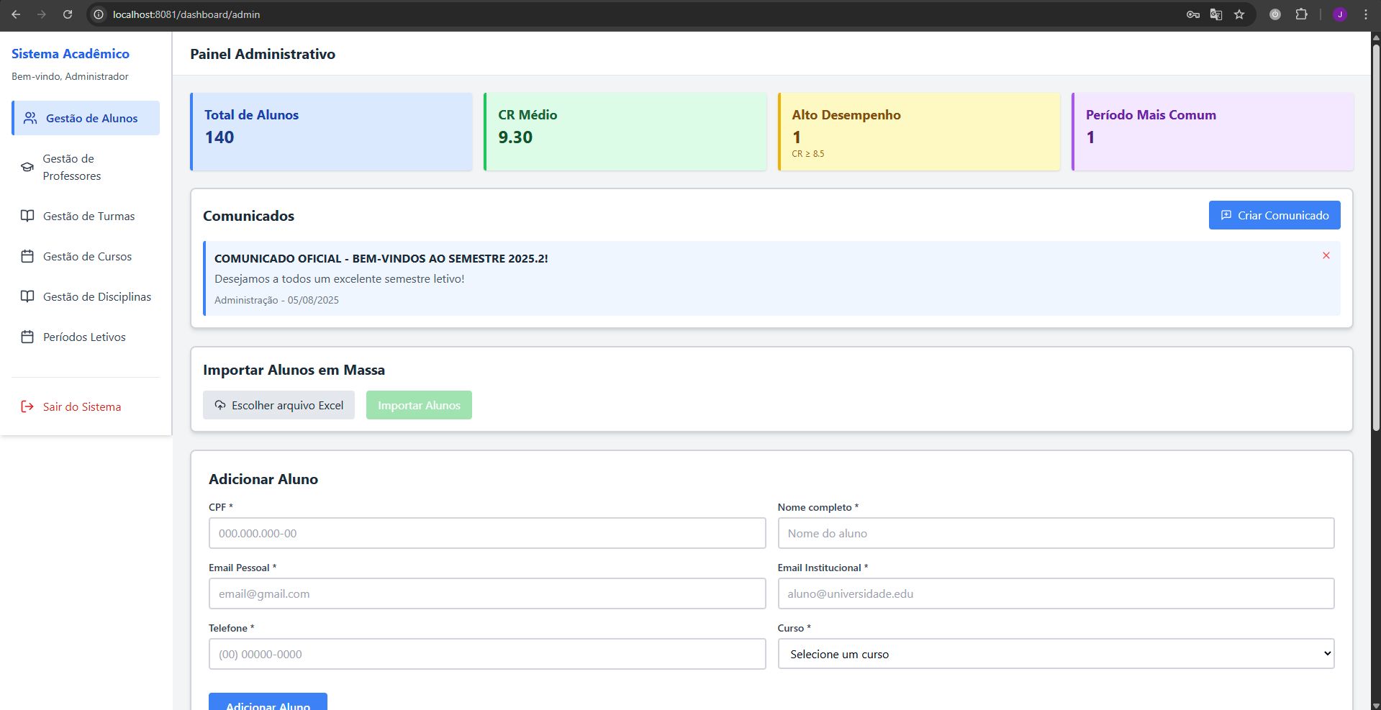Click the Total de Alunos card
This screenshot has height=710, width=1381.
tap(331, 132)
